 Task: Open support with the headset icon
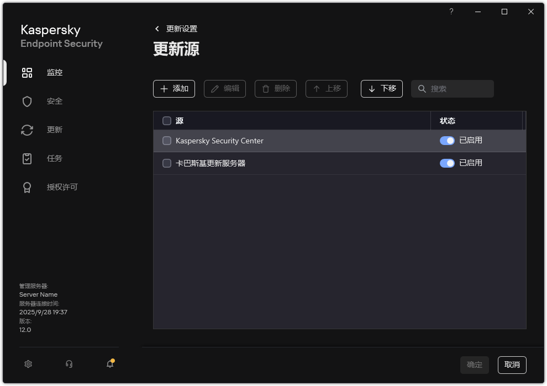point(69,364)
